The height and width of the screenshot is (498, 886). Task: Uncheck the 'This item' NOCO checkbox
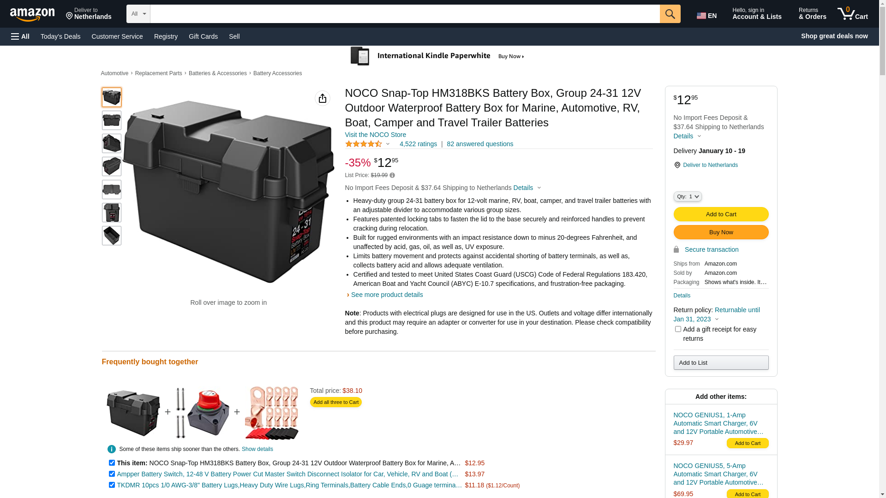(112, 462)
